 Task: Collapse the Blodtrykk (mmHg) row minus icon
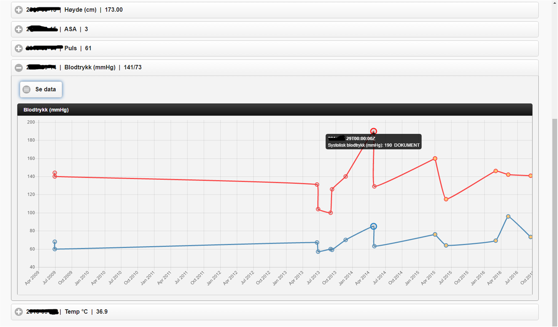coord(19,68)
